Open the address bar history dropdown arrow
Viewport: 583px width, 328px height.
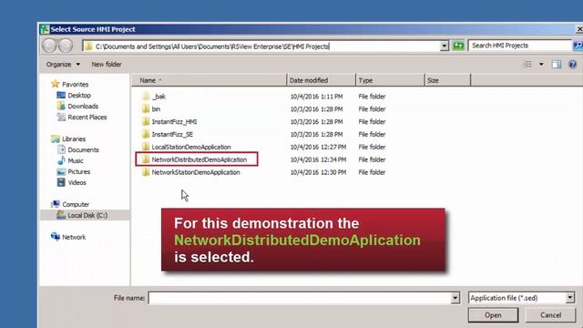pyautogui.click(x=444, y=46)
